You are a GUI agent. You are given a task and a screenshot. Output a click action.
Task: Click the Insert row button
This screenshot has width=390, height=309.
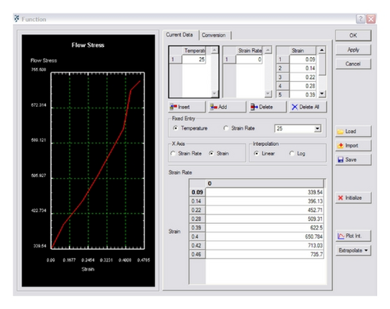tap(186, 107)
